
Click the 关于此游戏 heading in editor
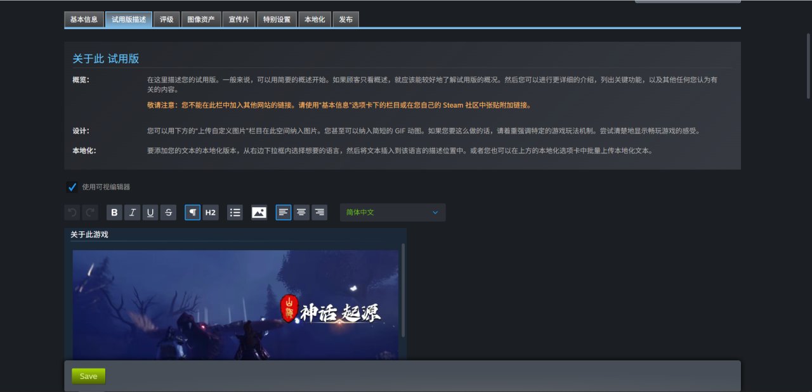(89, 234)
